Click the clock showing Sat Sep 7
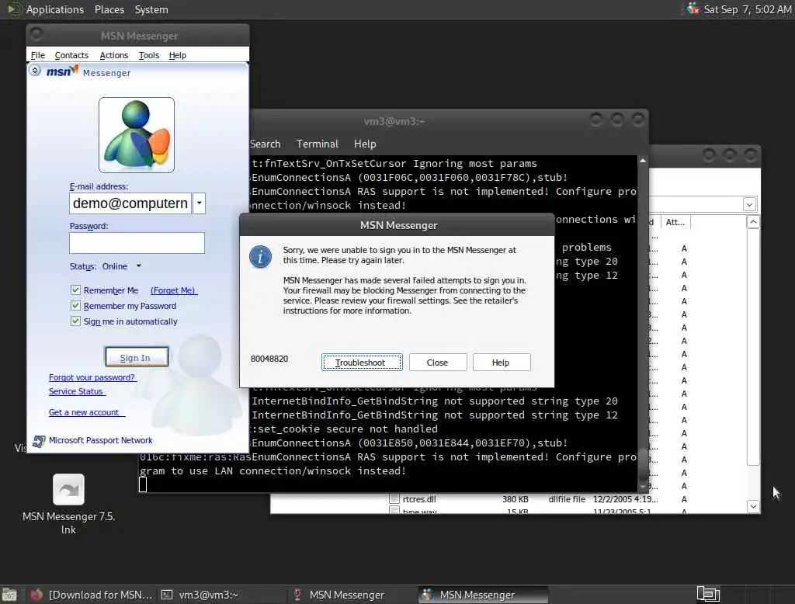Viewport: 795px width, 604px height. click(x=748, y=9)
